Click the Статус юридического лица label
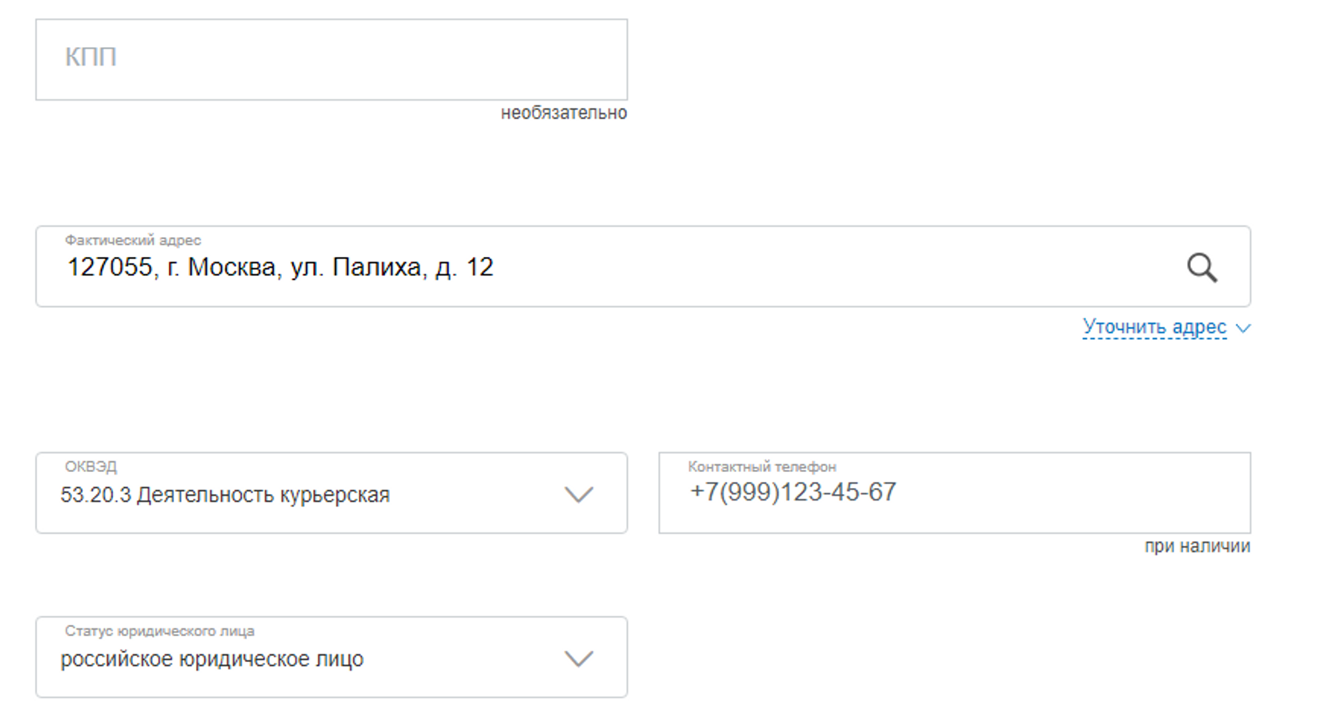Screen dimensions: 1324x725 pos(159,631)
